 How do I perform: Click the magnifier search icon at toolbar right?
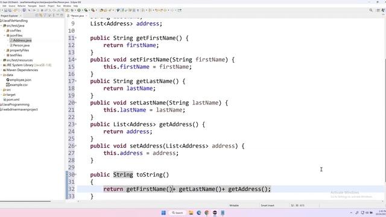pos(371,10)
